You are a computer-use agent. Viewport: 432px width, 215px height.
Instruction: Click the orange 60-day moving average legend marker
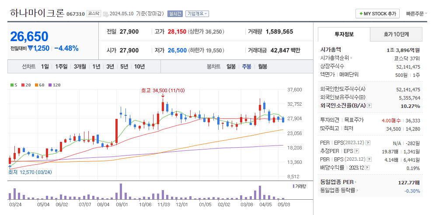coord(36,85)
